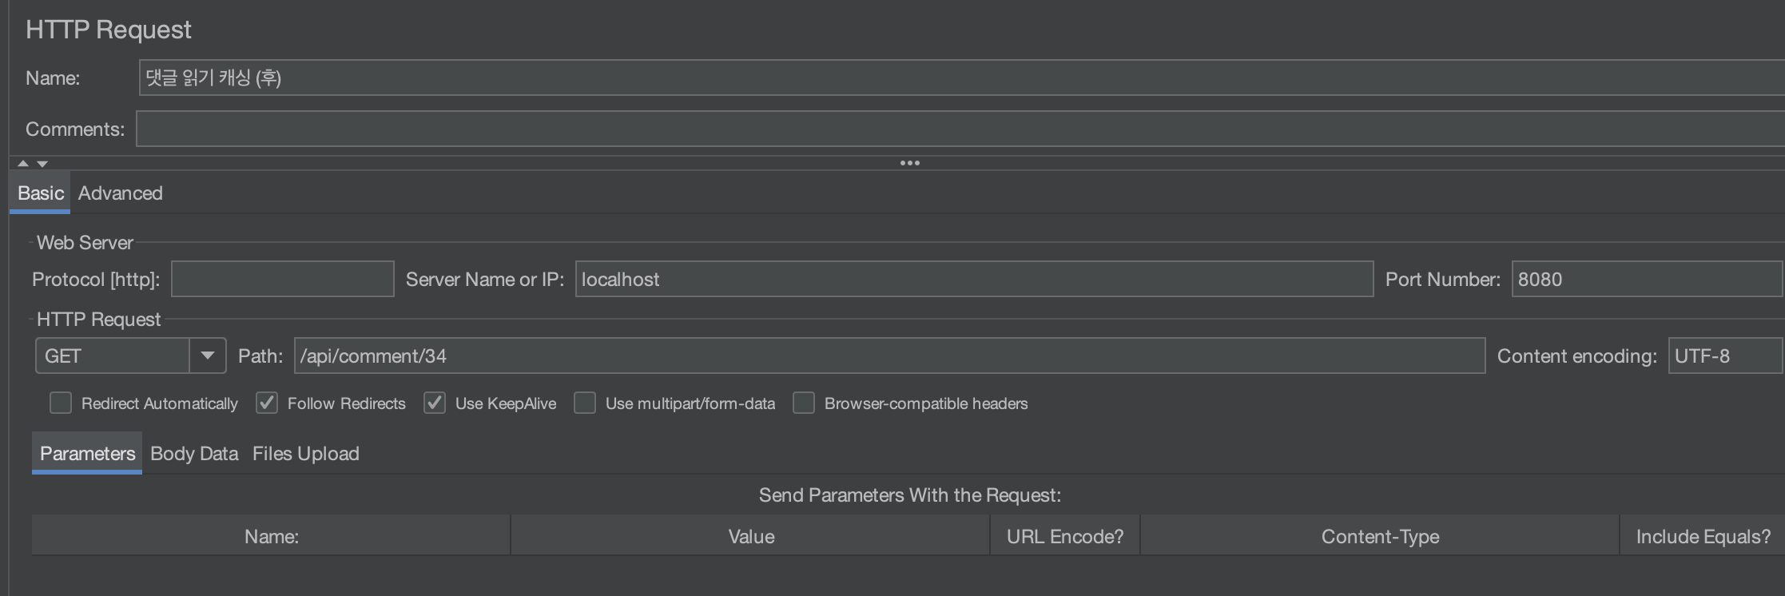Switch to the Advanced tab
The image size is (1785, 596).
click(x=120, y=193)
